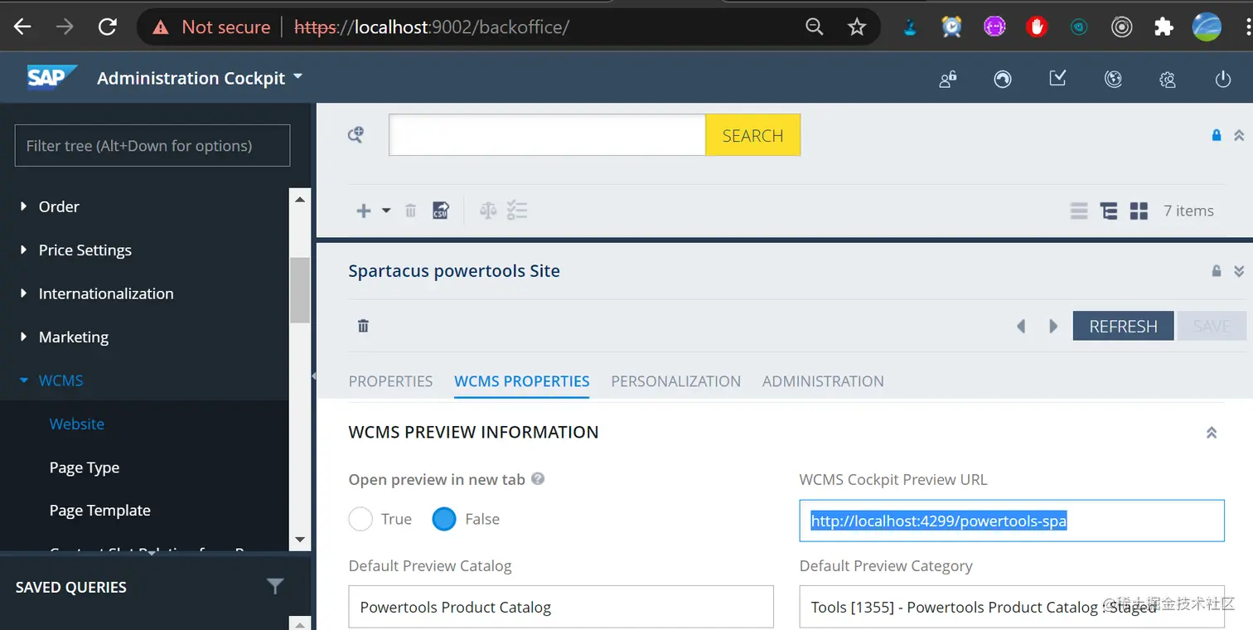Collapse WCMS Preview Information section
Screen dimensions: 1253x630
[x=1212, y=433]
